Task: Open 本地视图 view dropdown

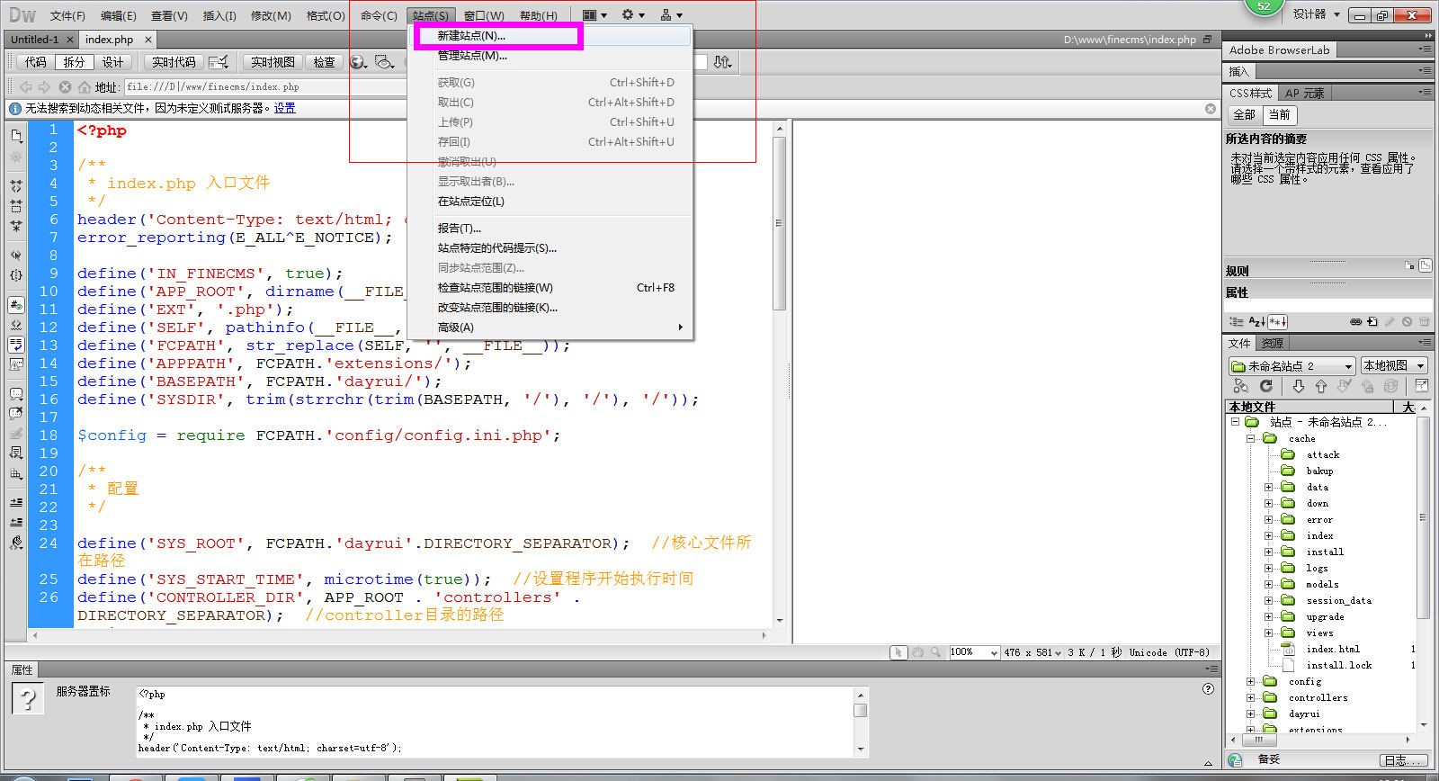Action: [x=1394, y=365]
